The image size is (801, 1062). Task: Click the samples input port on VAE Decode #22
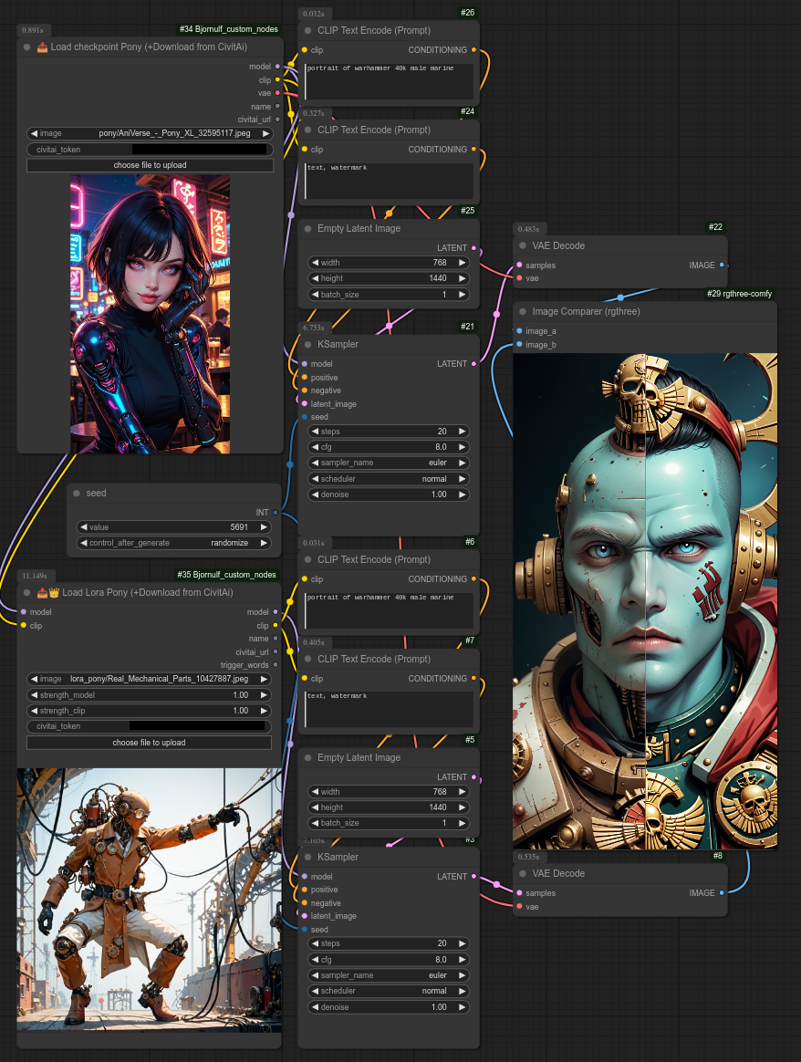(520, 265)
